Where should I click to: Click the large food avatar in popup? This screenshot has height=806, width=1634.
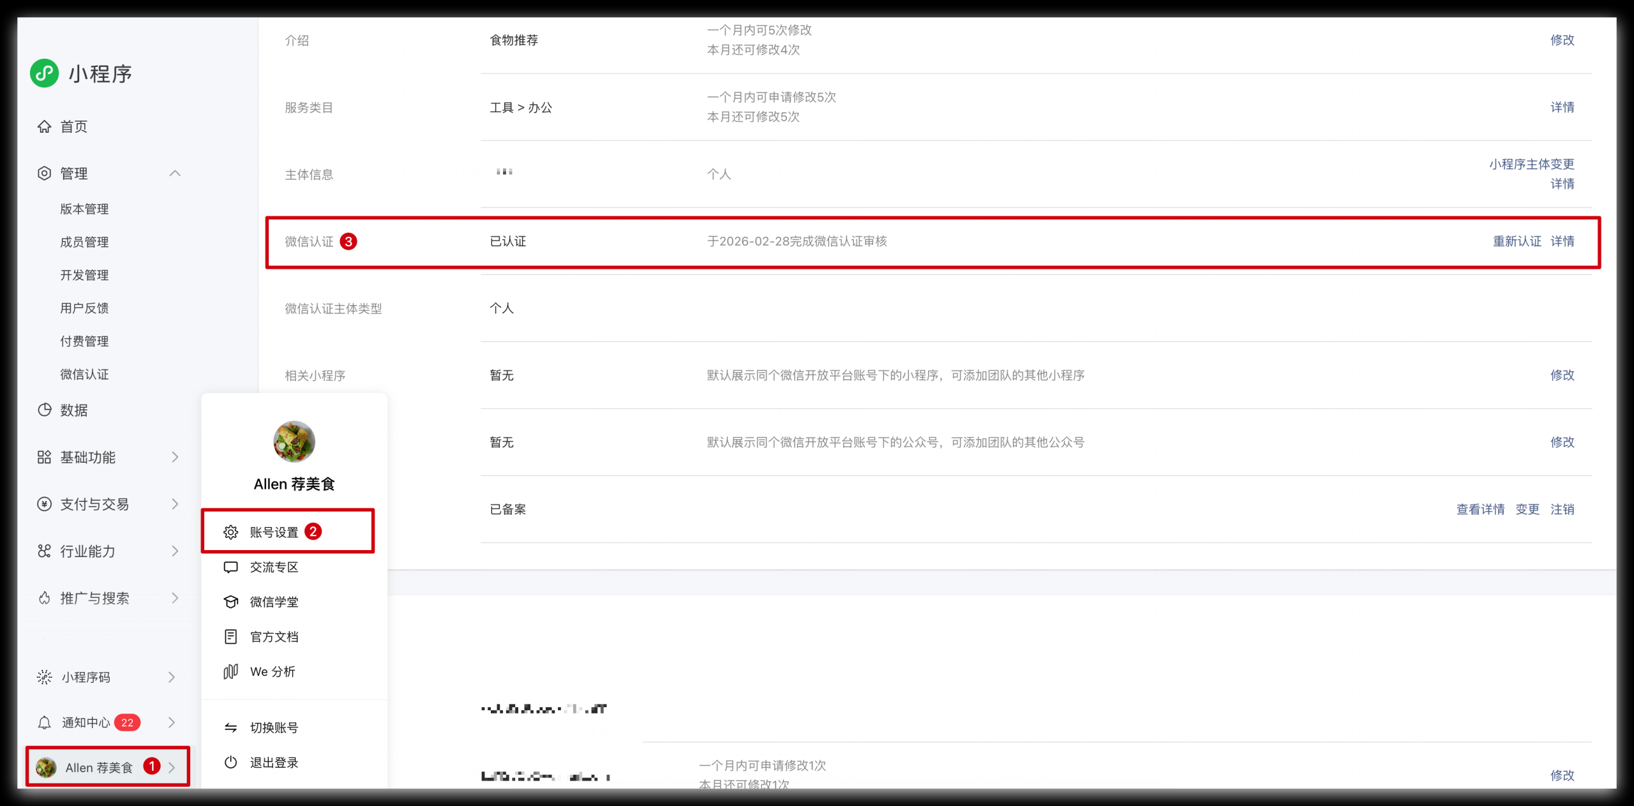pos(294,442)
